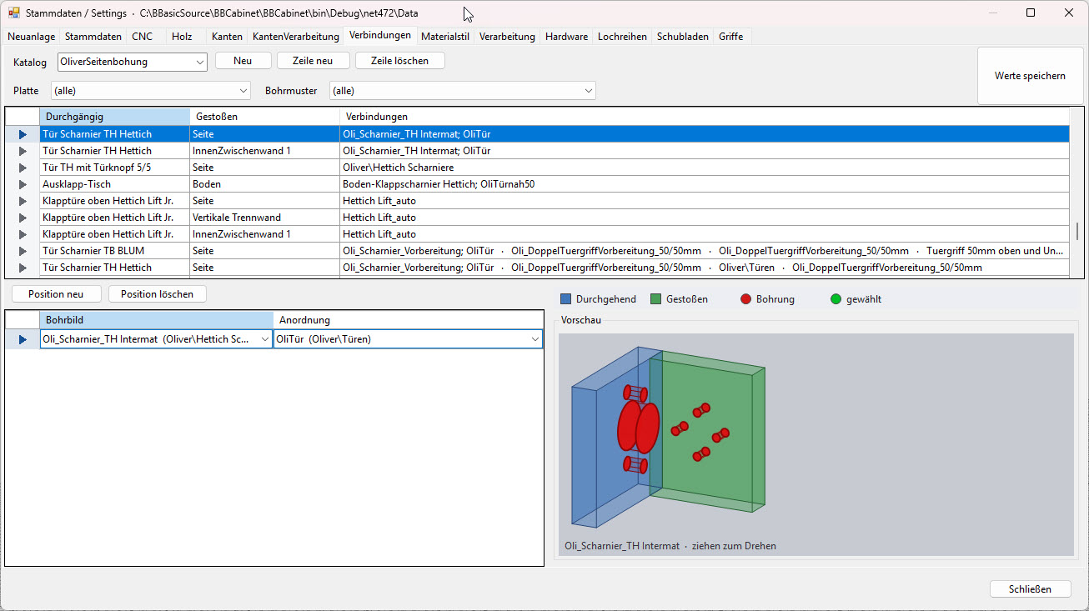
Task: Click the 3D drilling preview image
Action: point(816,444)
